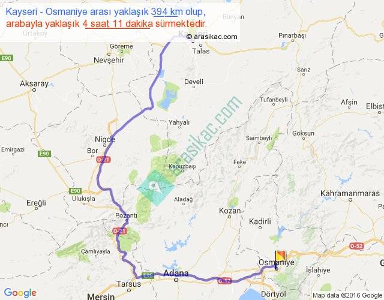
Task: Click the E90 badge at top left
Action: (7, 58)
